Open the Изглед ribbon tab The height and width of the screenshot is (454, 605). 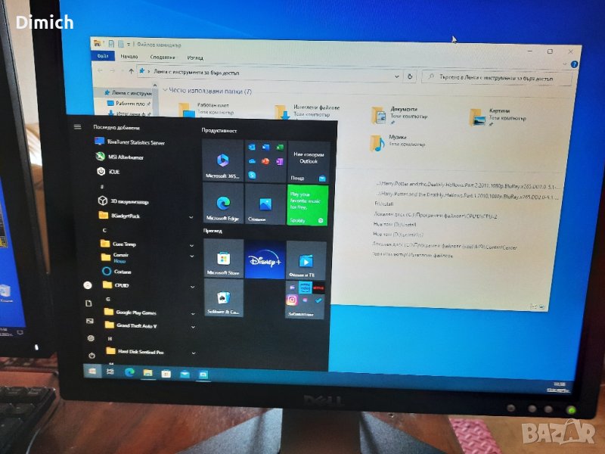(x=195, y=58)
